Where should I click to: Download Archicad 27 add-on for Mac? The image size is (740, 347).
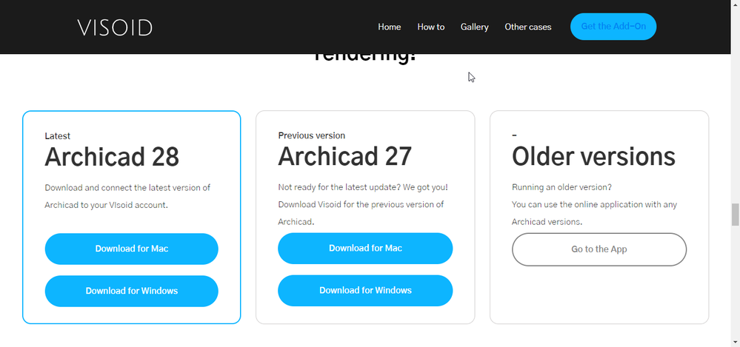tap(365, 248)
